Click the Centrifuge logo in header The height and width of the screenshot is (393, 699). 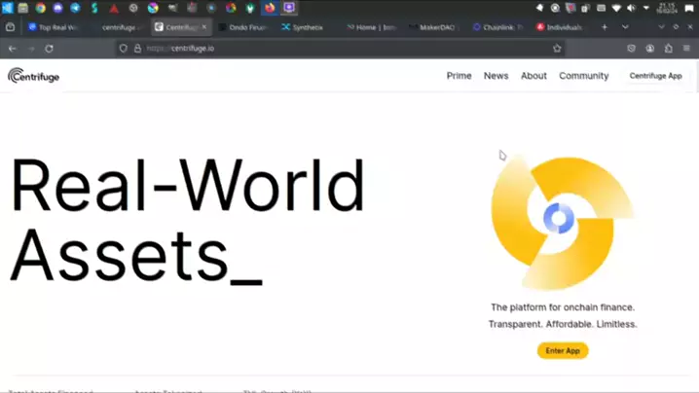tap(34, 76)
